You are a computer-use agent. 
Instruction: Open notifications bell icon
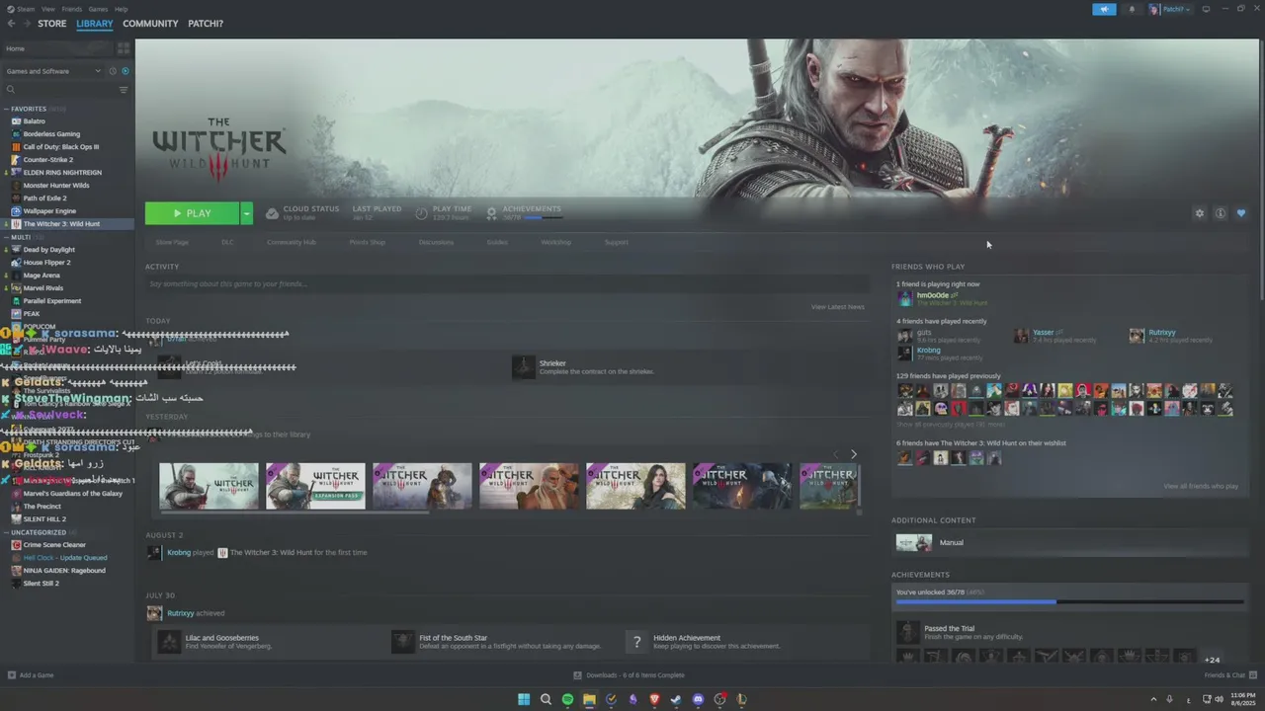[x=1132, y=9]
